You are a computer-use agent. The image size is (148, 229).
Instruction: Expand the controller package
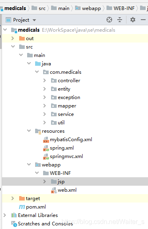45,81
